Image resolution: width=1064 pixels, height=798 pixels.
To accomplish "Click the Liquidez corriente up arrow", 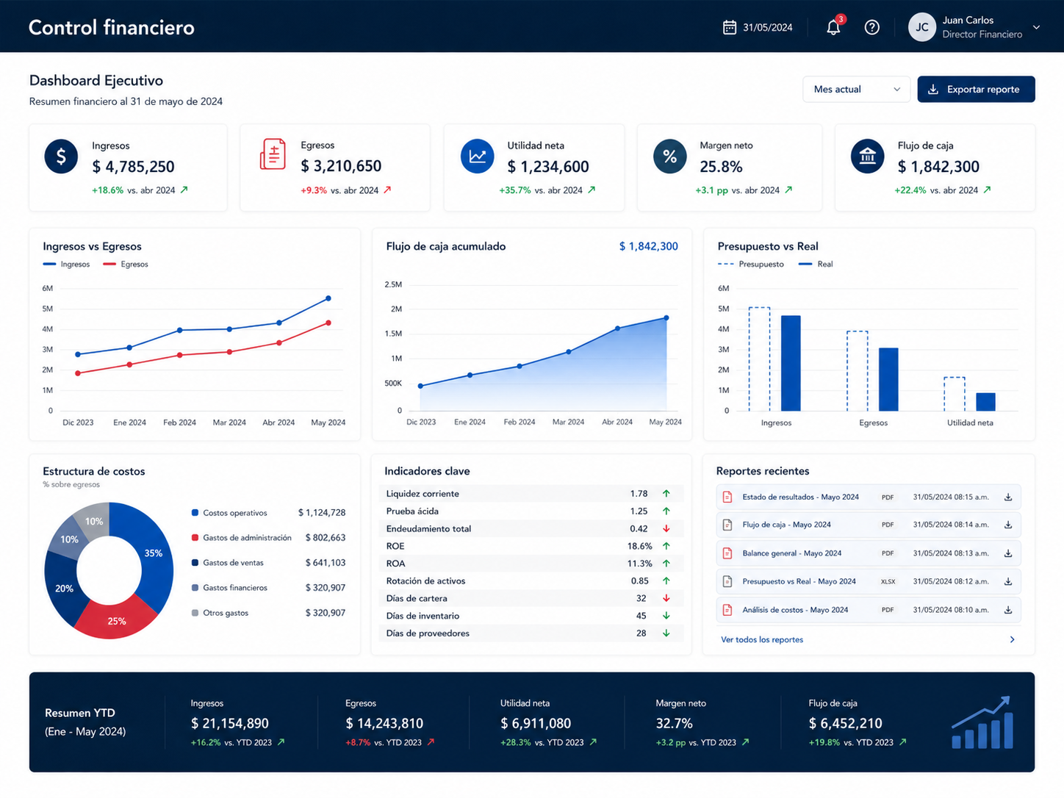I will 666,494.
